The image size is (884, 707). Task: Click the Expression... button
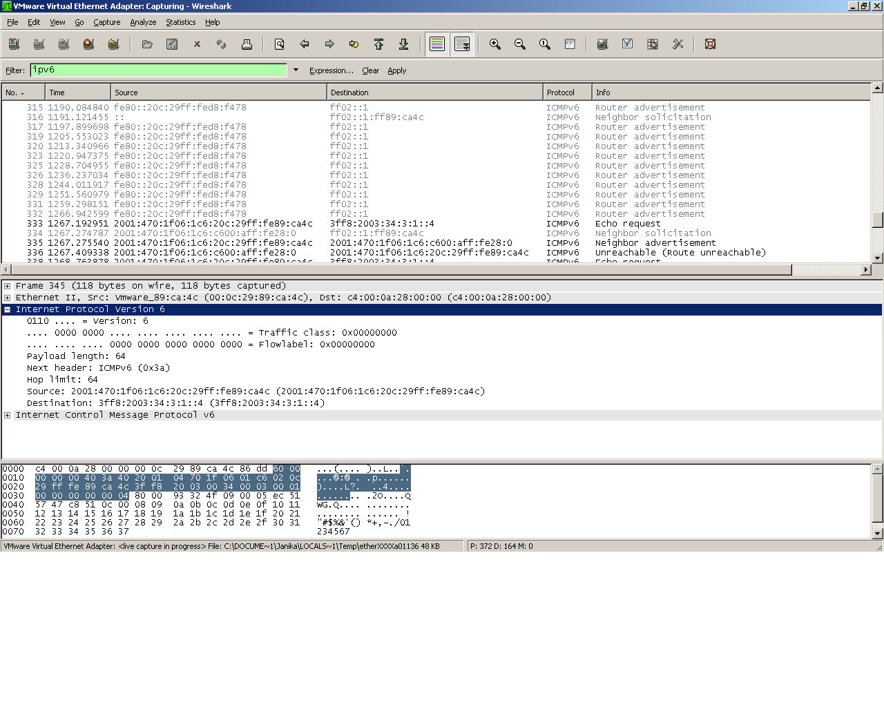coord(331,70)
